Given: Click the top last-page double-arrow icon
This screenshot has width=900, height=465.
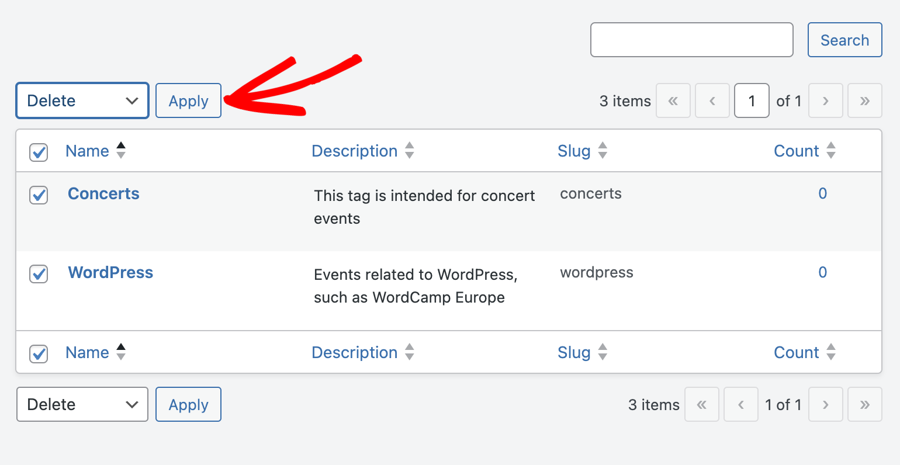Looking at the screenshot, I should click(x=865, y=101).
